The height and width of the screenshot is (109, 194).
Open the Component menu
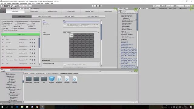23,3
